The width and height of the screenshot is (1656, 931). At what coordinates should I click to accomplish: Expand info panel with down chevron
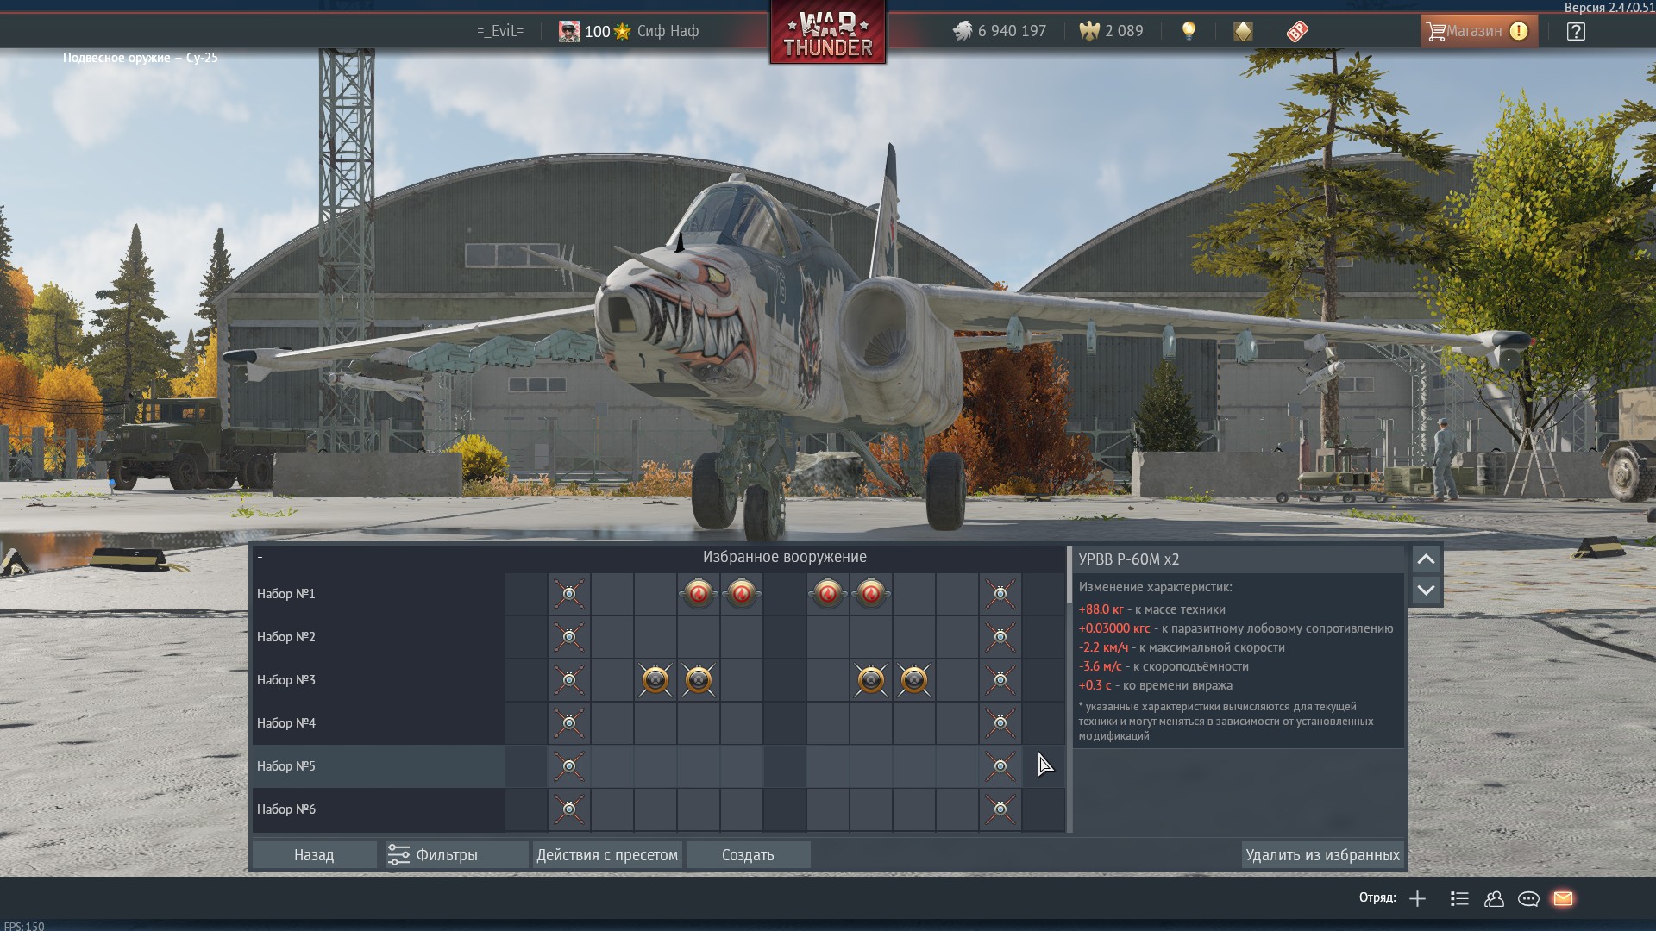click(x=1426, y=590)
